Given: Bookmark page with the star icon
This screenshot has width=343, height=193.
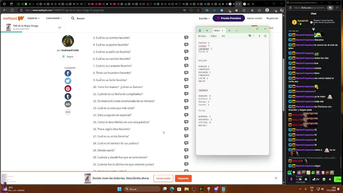Looking at the screenshot, I should coord(198,10).
